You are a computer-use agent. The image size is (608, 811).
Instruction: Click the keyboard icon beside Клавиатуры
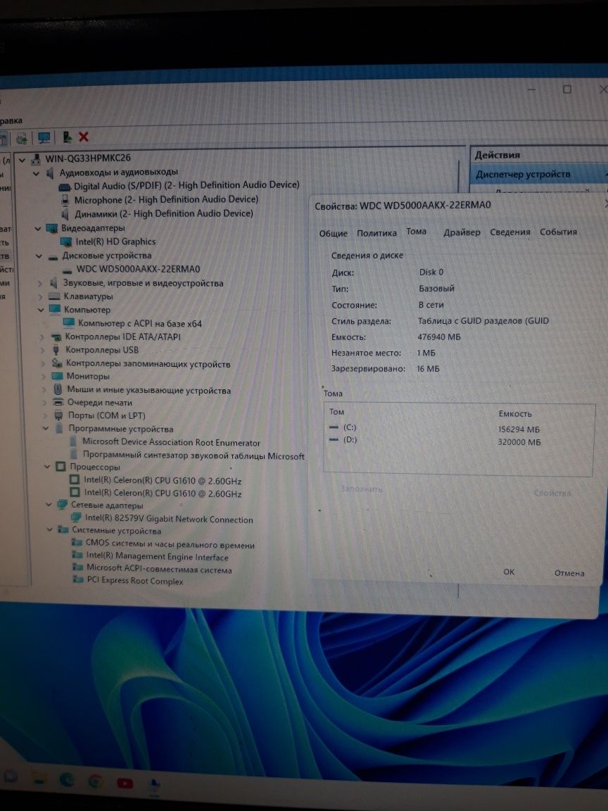54,296
